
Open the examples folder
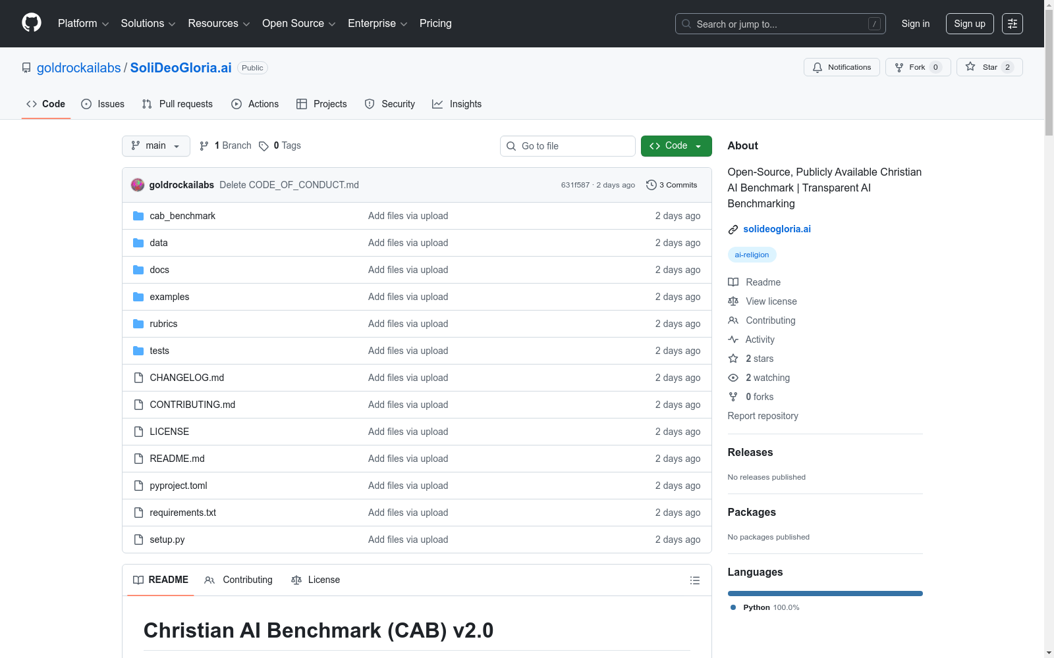(169, 297)
